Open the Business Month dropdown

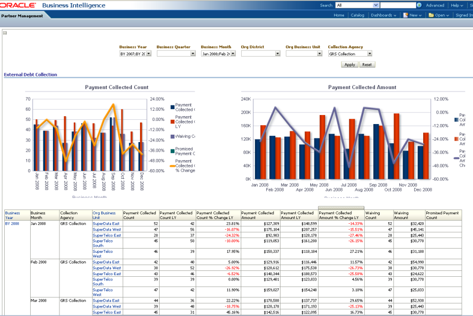click(233, 54)
